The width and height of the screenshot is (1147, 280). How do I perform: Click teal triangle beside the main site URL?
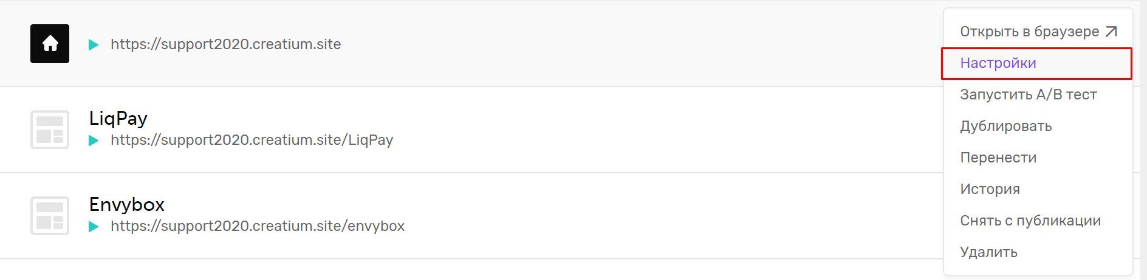94,45
